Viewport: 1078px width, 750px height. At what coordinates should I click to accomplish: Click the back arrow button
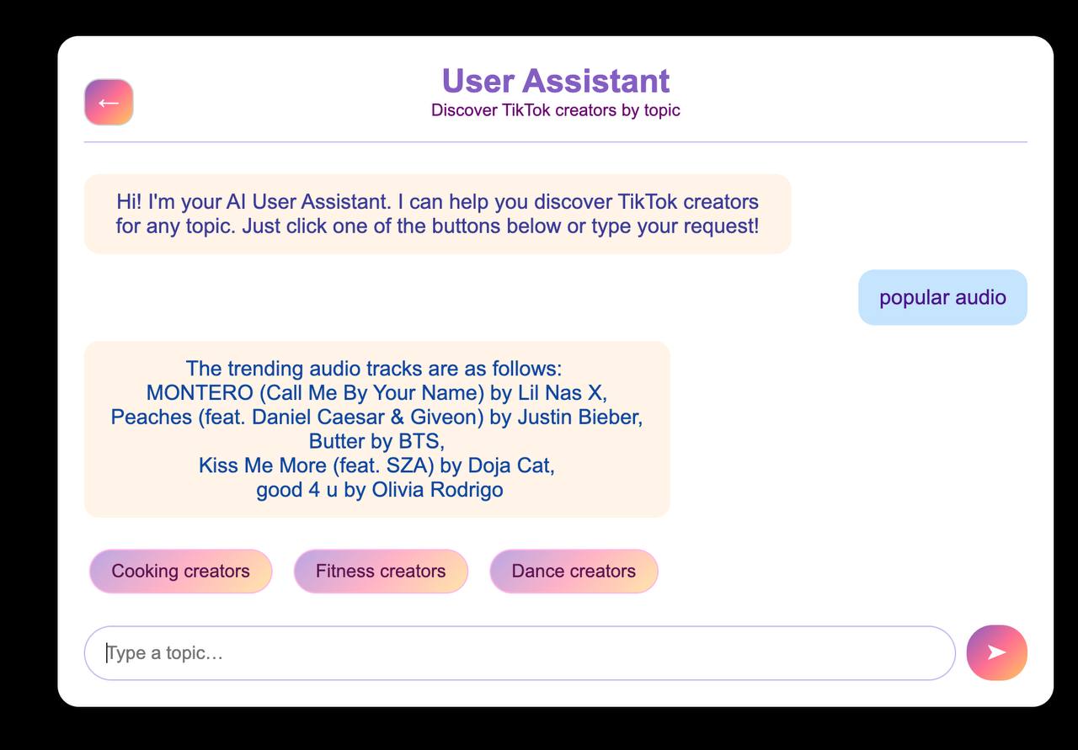click(x=109, y=103)
